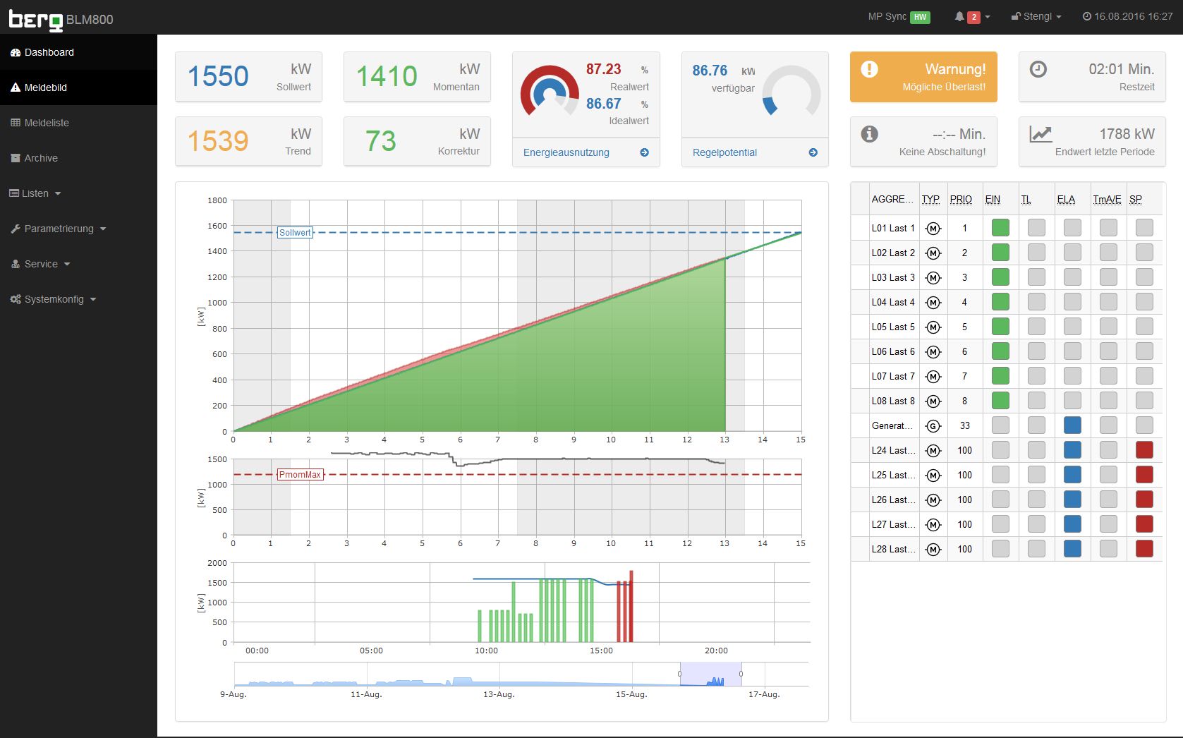Toggle the red SP indicator for L24
This screenshot has width=1183, height=738.
[1144, 450]
